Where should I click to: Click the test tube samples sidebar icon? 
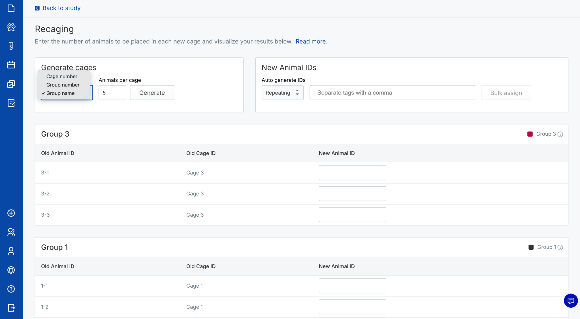[x=11, y=46]
